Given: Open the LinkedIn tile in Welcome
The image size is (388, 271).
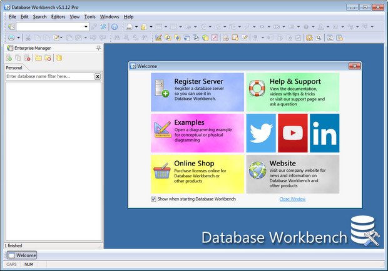Looking at the screenshot, I should (325, 133).
